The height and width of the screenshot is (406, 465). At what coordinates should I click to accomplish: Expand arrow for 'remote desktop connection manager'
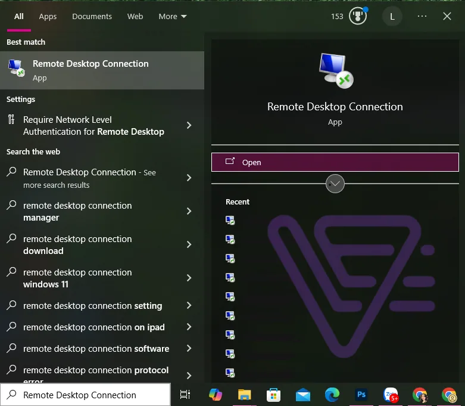coord(189,211)
